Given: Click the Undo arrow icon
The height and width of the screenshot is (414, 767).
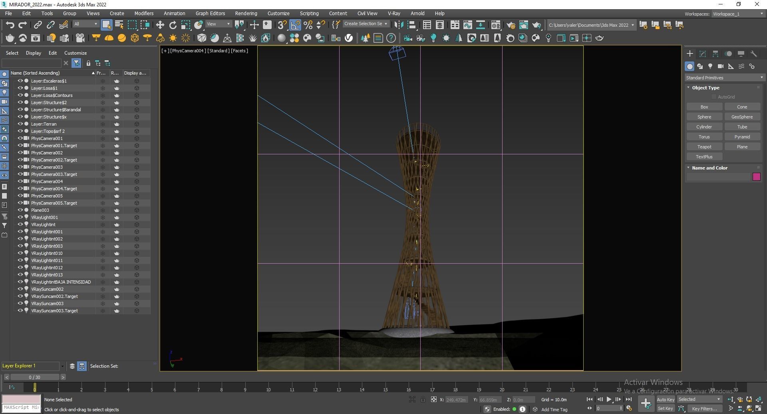Looking at the screenshot, I should 10,25.
